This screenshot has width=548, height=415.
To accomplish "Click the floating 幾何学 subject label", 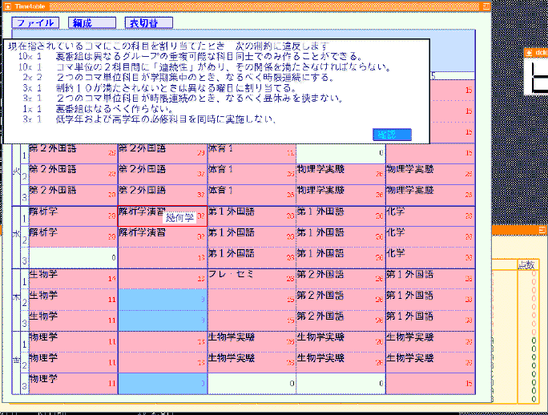I will click(x=179, y=217).
